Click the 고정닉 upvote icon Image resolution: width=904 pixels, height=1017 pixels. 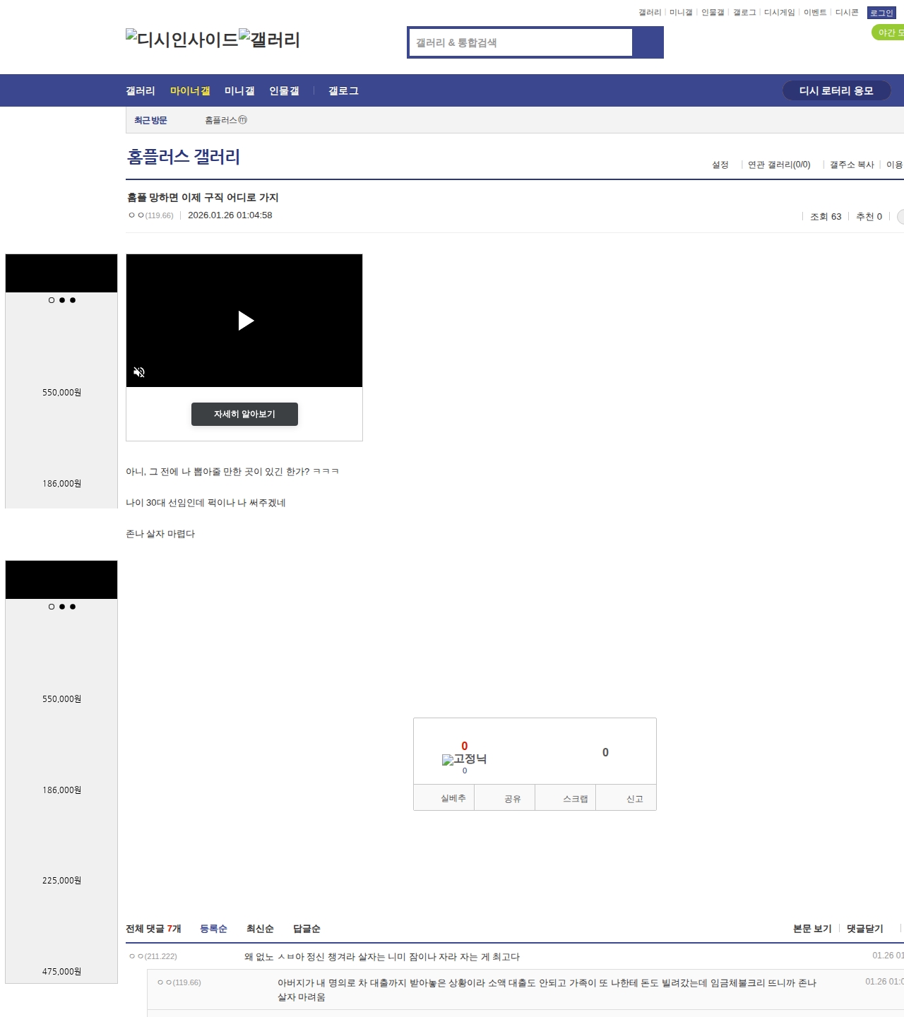click(464, 759)
